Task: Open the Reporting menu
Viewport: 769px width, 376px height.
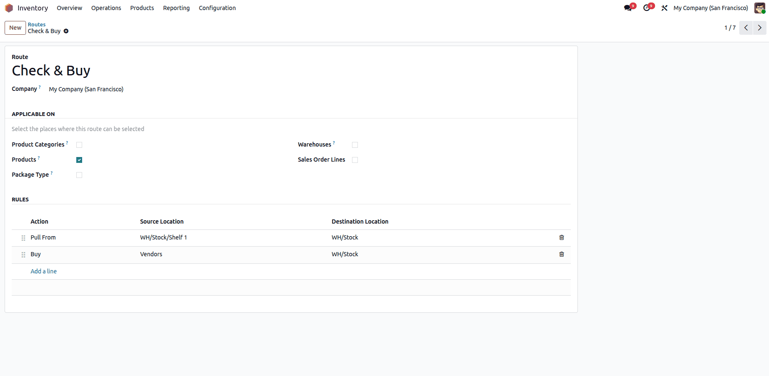Action: pos(176,8)
